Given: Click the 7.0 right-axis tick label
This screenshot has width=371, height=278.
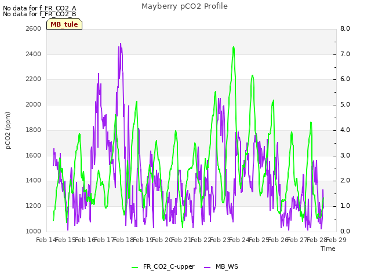Looking at the screenshot, I should [345, 54].
